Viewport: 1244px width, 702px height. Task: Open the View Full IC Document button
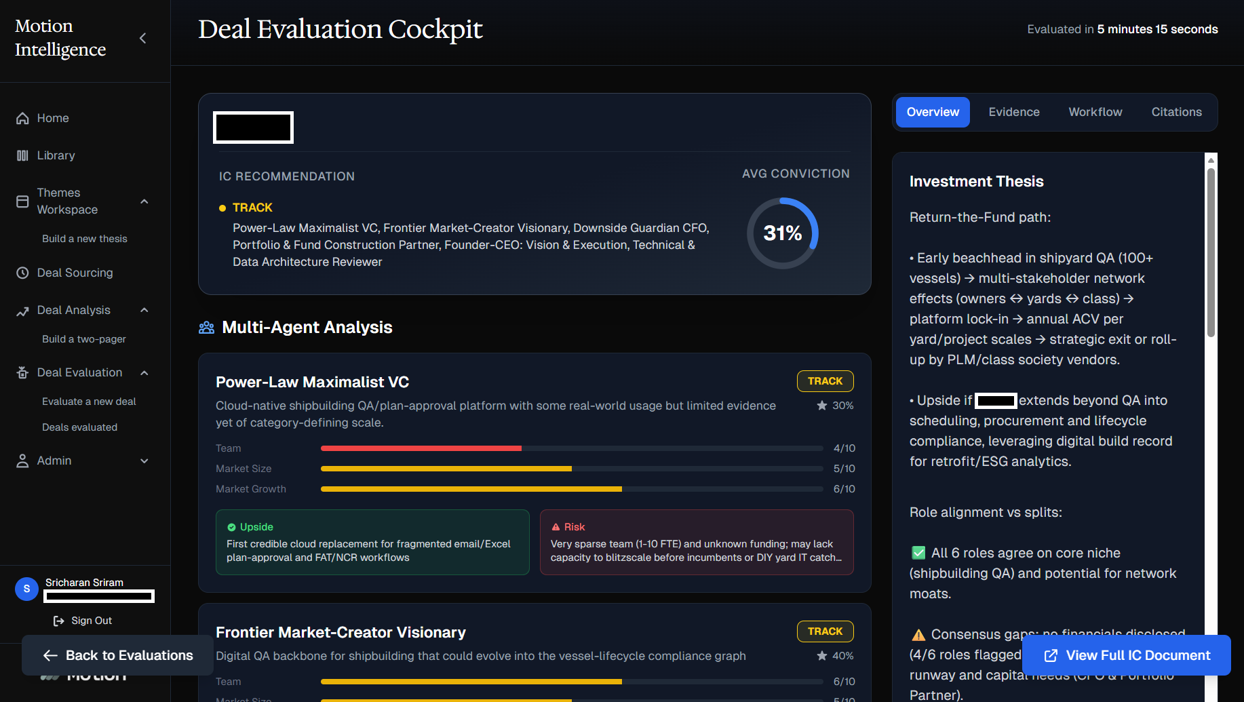coord(1127,655)
